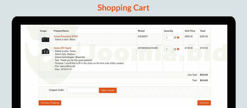Click the Product Name column header
The image size is (247, 108).
point(61,31)
